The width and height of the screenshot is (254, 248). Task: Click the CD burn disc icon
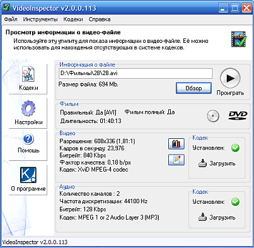pos(213,116)
